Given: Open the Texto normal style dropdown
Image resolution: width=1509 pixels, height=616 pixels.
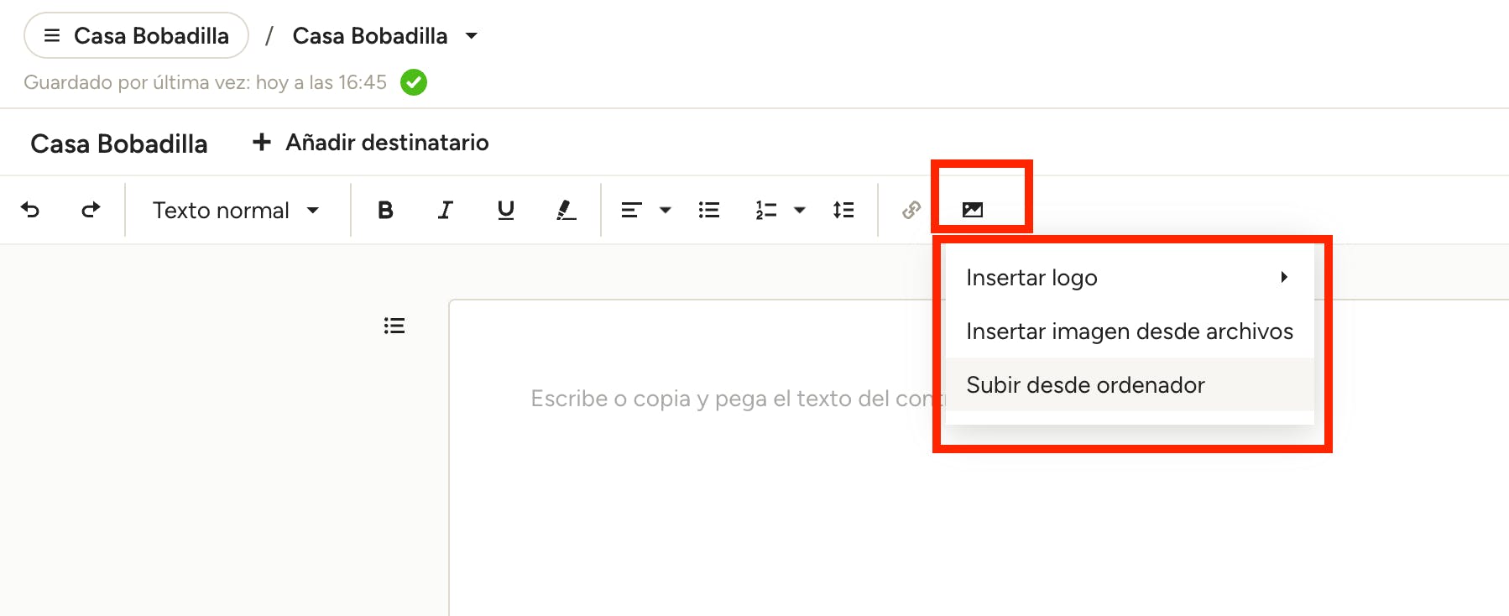Looking at the screenshot, I should (236, 210).
